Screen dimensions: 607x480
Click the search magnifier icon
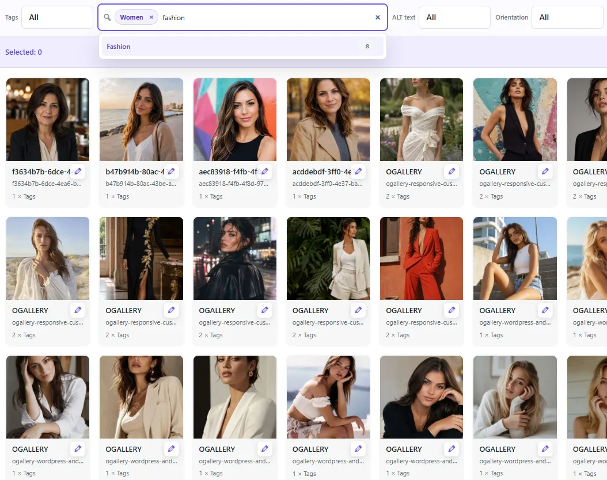coord(107,17)
